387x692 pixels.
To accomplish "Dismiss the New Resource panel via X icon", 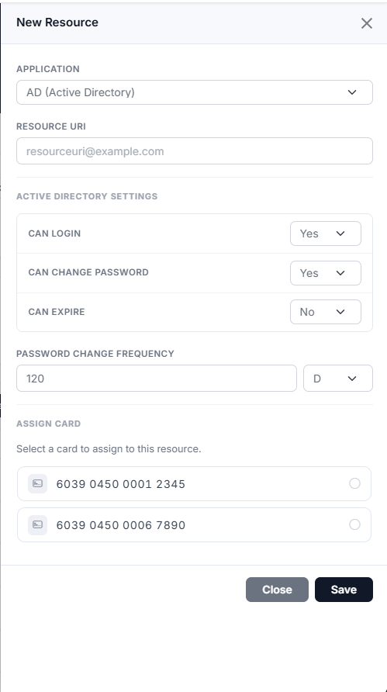I will click(x=367, y=23).
